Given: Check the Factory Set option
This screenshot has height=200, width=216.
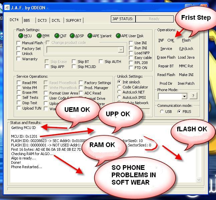Looking at the screenshot, I should click(19, 48).
